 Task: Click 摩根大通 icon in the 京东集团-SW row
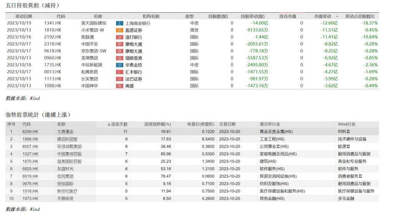119,51
